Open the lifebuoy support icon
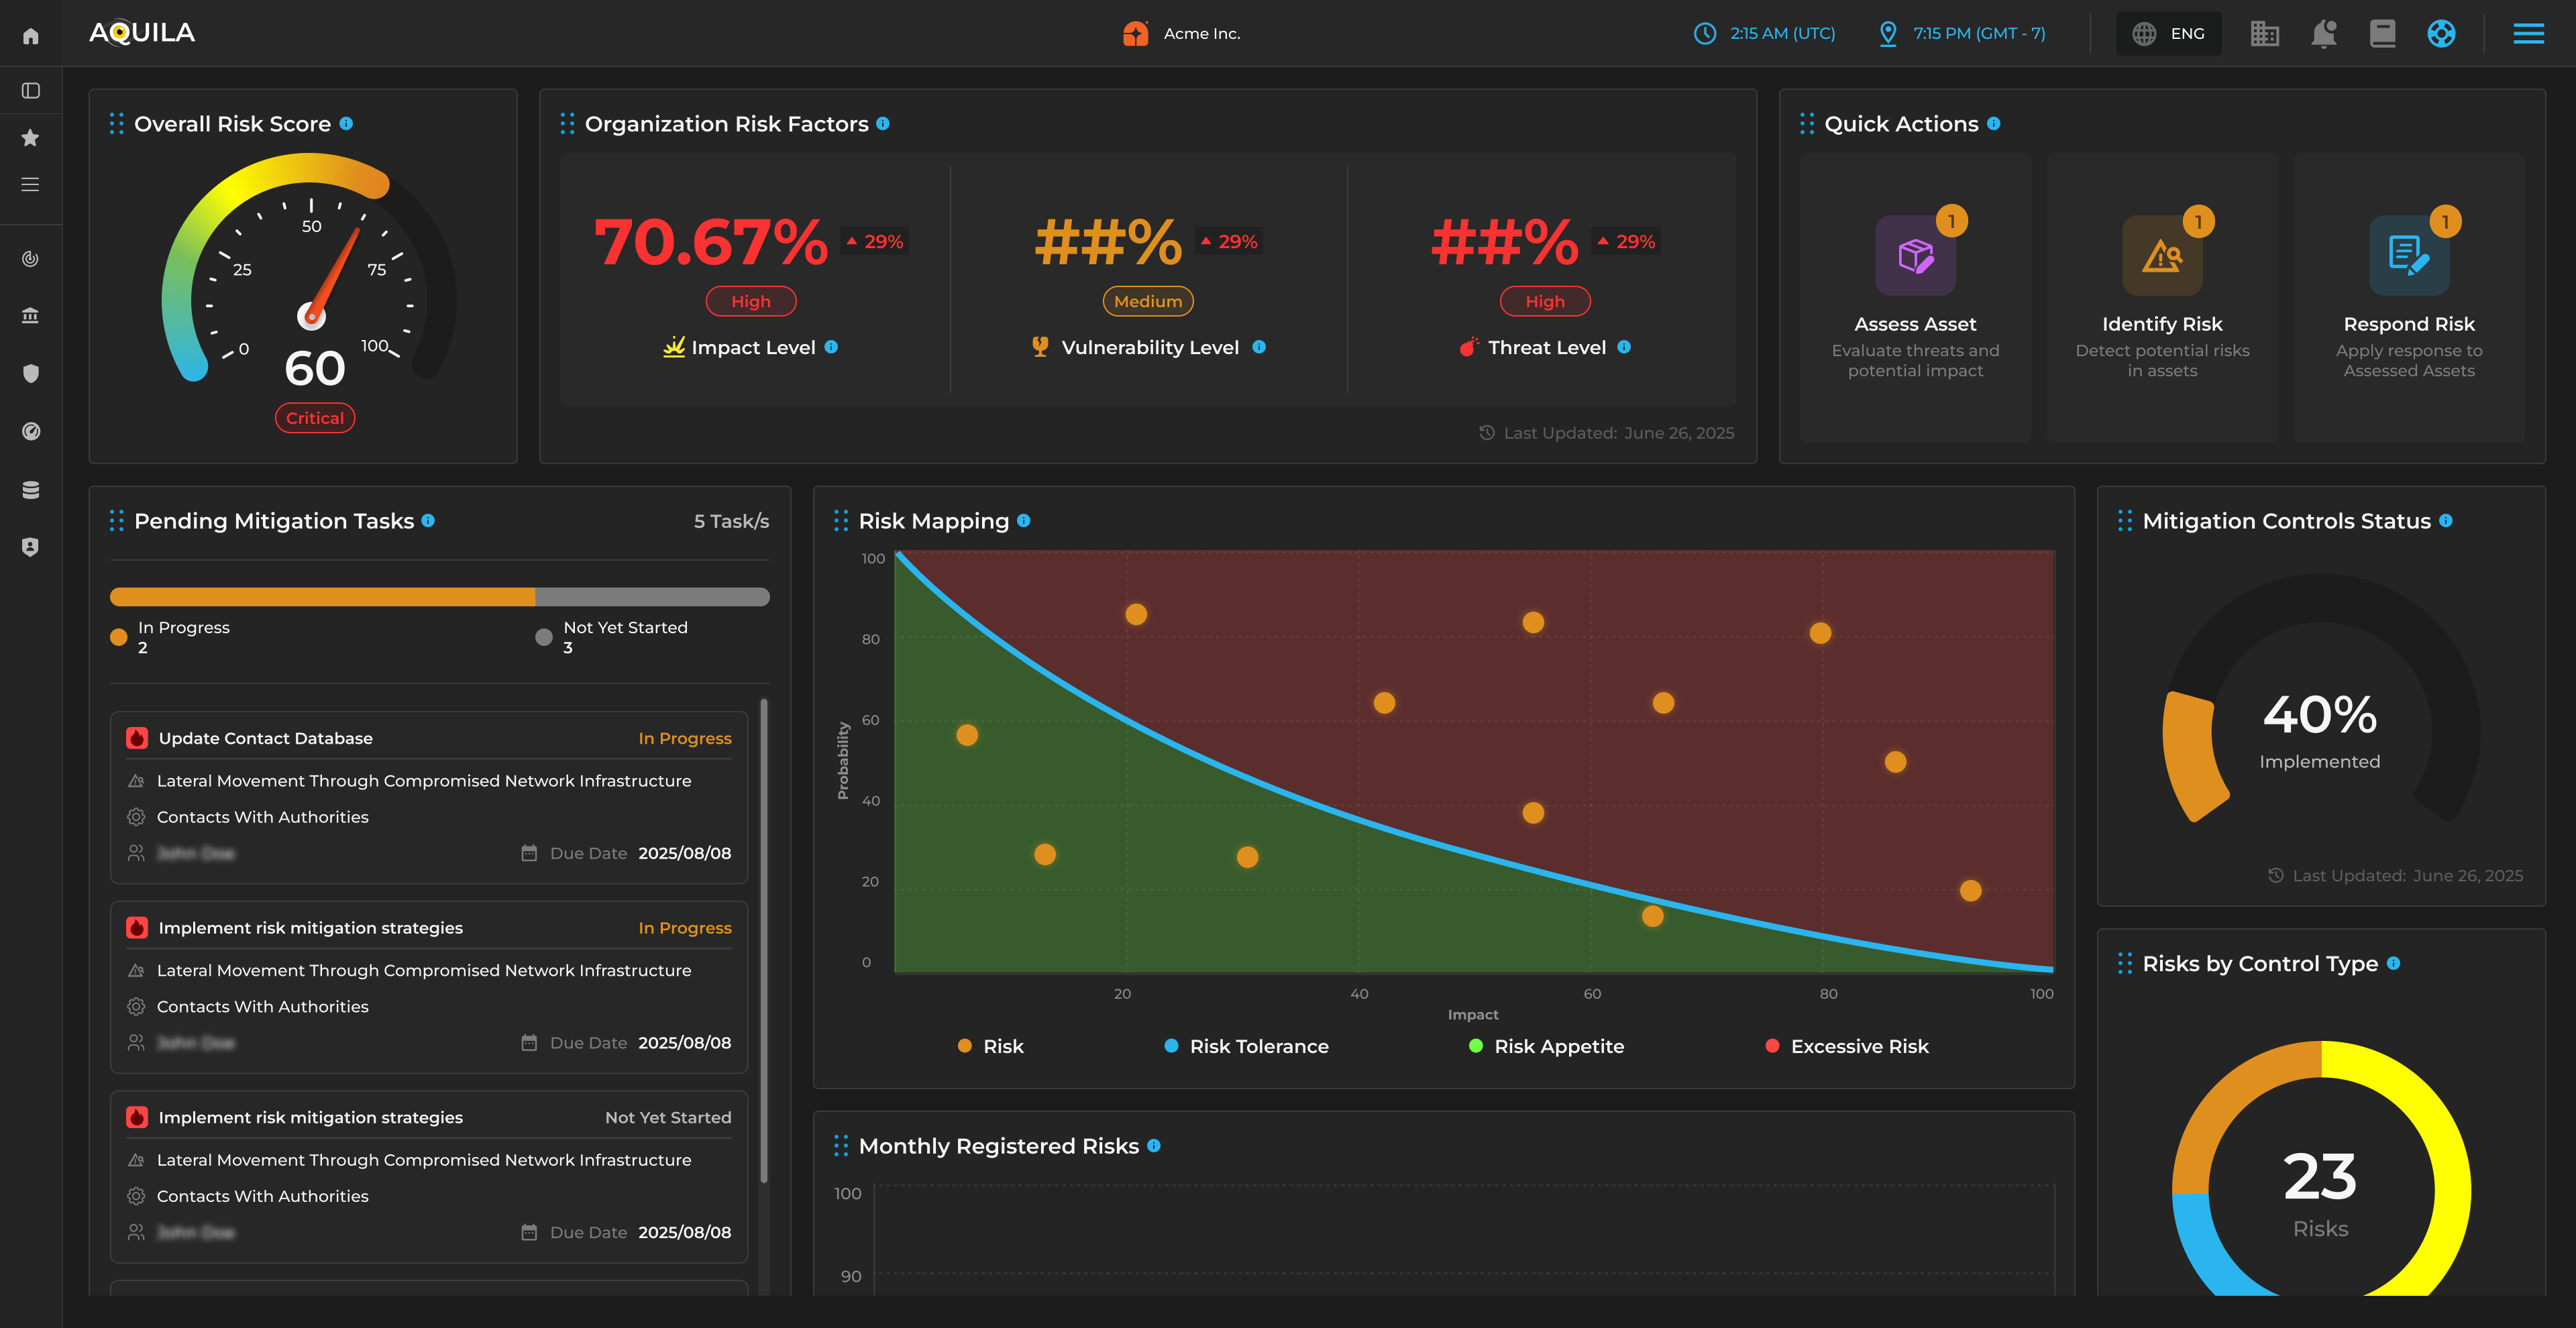This screenshot has width=2576, height=1328. tap(2441, 34)
